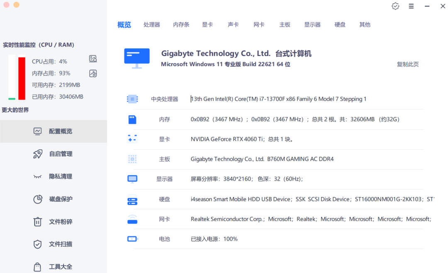Click the 已接入电源: 100% text
This screenshot has width=448, height=273.
[x=214, y=239]
